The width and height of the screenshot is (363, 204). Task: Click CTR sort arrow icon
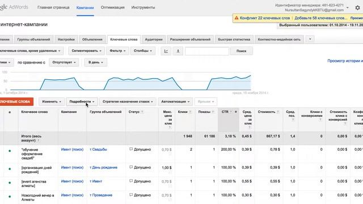(236, 112)
